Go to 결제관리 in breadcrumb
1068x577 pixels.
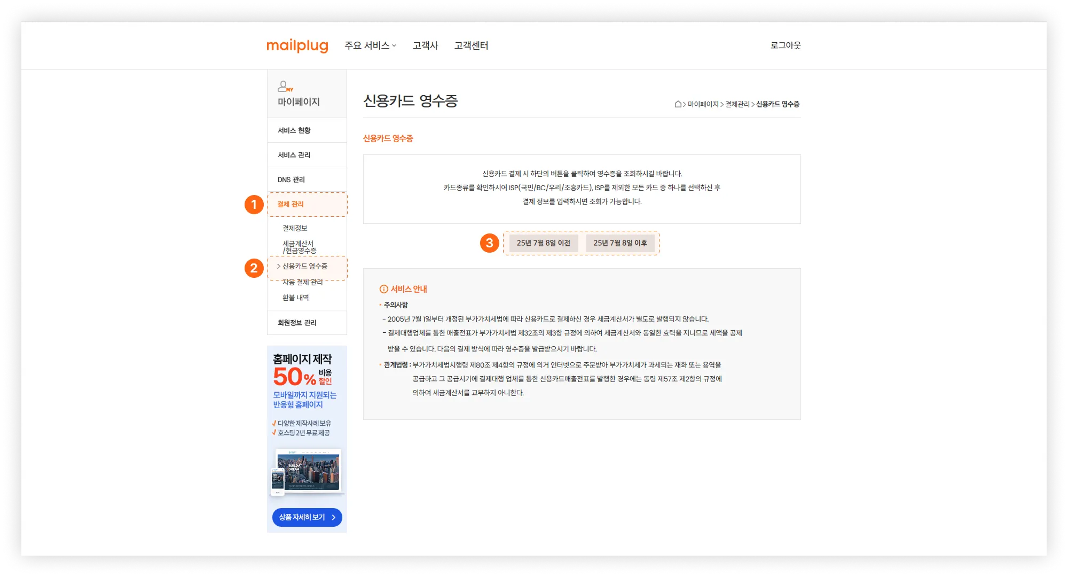[737, 104]
